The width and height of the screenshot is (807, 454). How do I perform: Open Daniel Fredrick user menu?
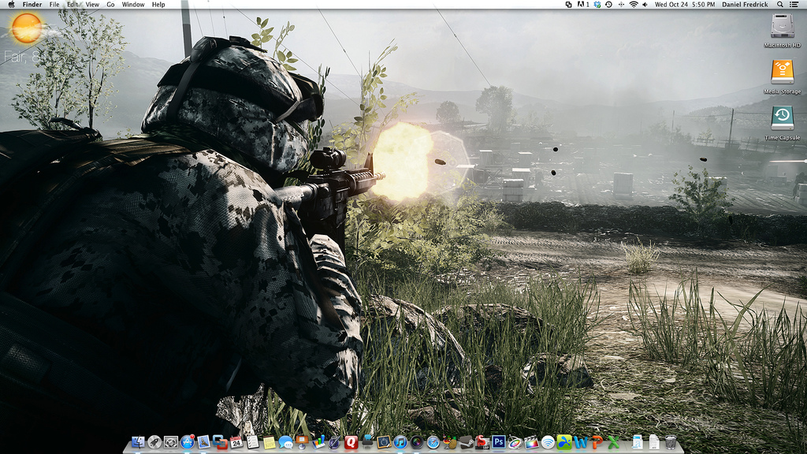point(745,4)
